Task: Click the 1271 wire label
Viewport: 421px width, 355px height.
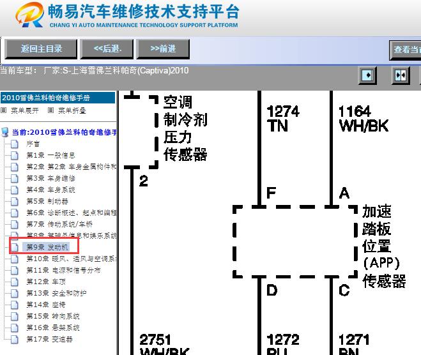Action: (x=354, y=340)
